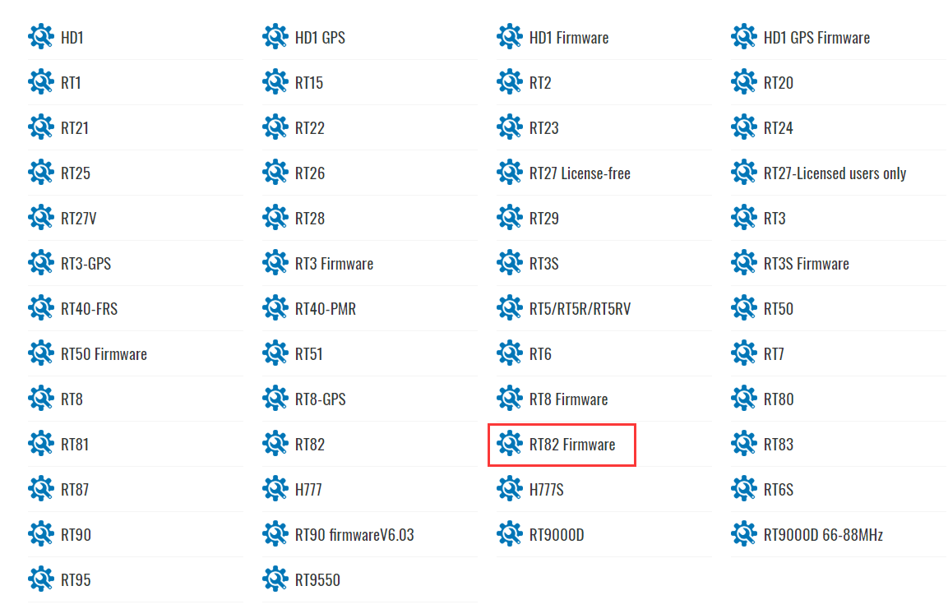
Task: Open the RT8 link
Action: 72,399
